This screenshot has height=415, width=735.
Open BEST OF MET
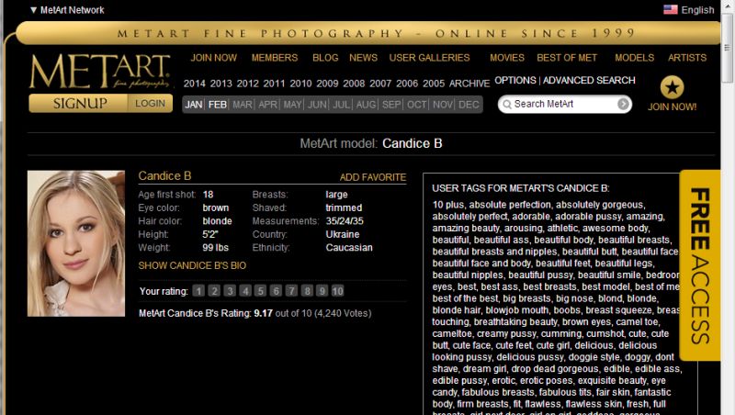[x=567, y=58]
